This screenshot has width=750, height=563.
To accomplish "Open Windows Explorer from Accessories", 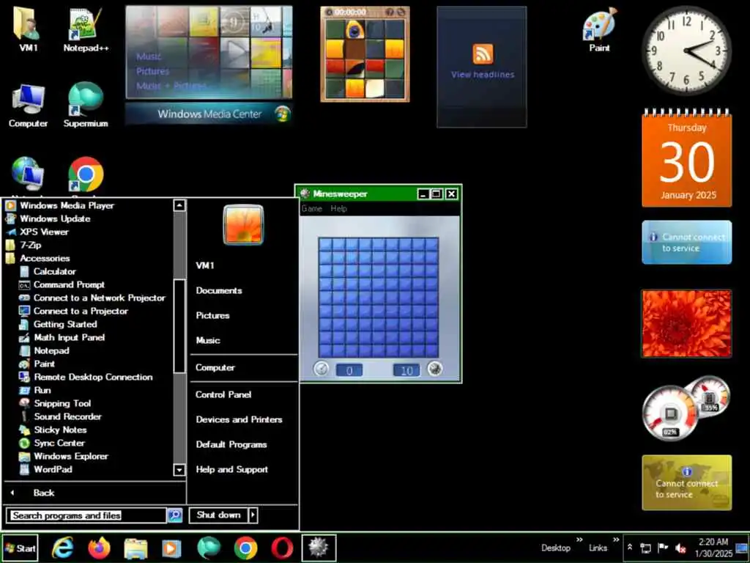I will [x=64, y=456].
